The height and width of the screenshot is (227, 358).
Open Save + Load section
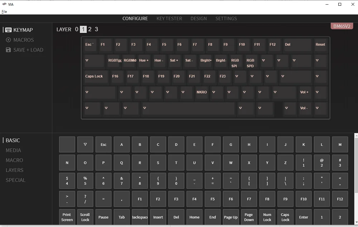24,50
